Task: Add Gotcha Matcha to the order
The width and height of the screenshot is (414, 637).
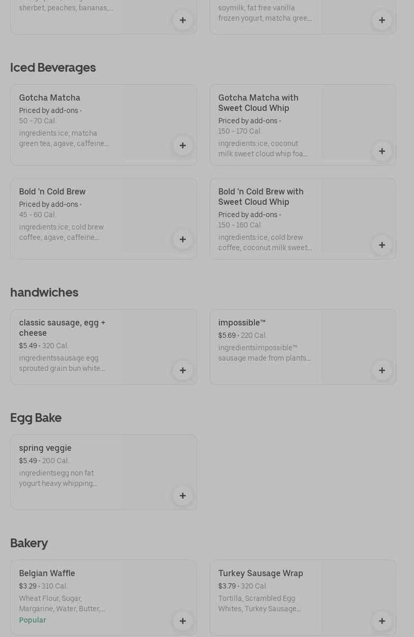Action: pos(183,145)
